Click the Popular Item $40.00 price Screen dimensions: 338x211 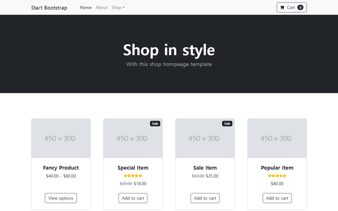(277, 184)
